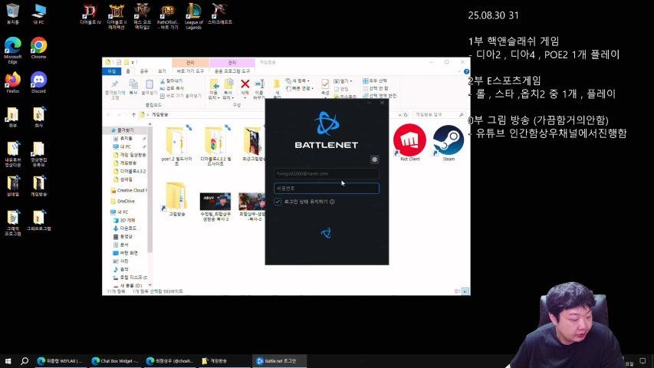
Task: Click the taskbar search magnifier
Action: [25, 361]
